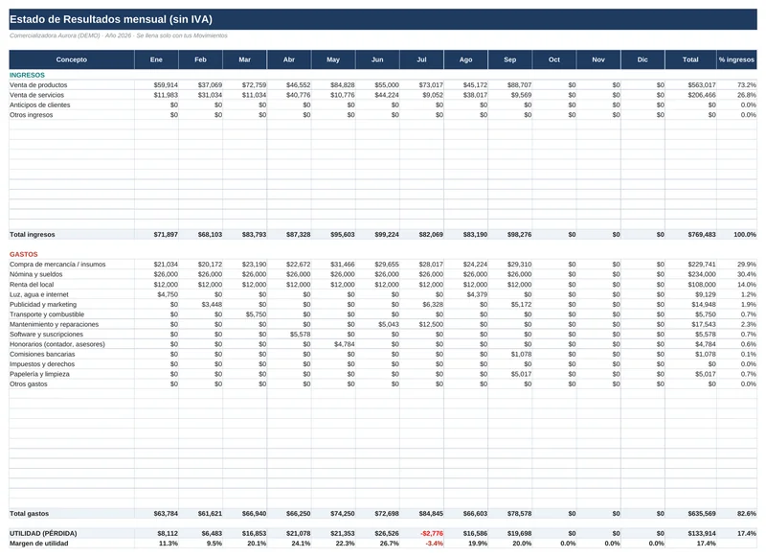The height and width of the screenshot is (557, 766).
Task: Select 'Compra de mercancía / insumos' row label
Action: (57, 265)
